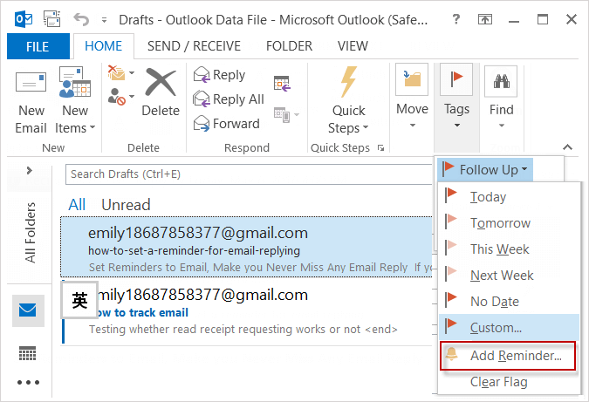Select the how-to-set-a-reminder-for-email-replying message

pos(246,247)
